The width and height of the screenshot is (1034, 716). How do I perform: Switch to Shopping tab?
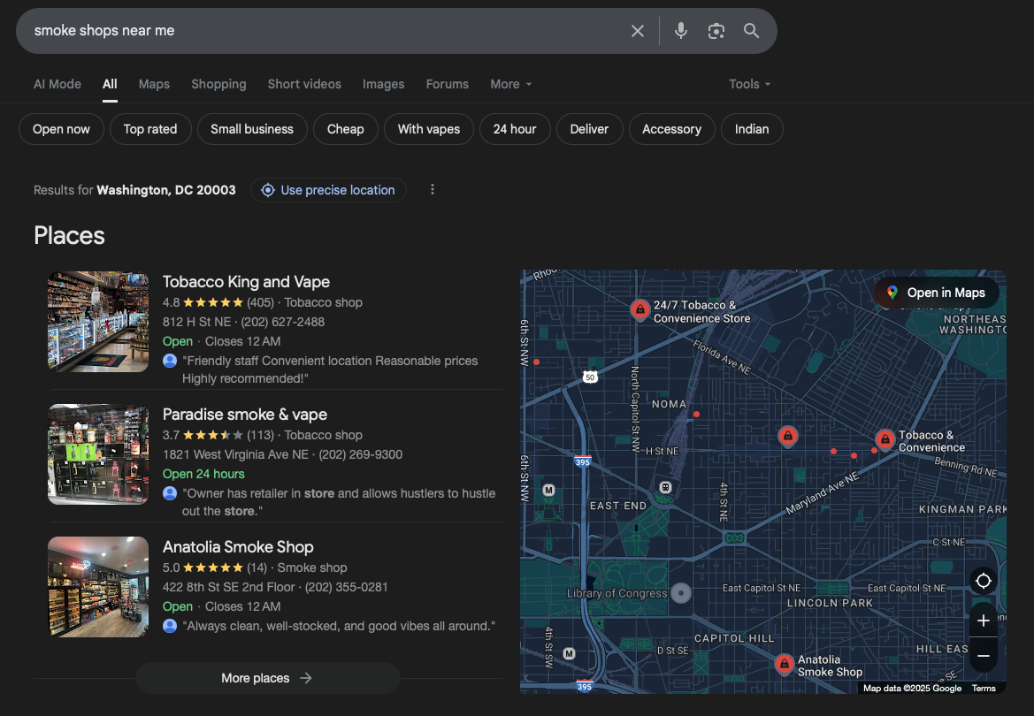click(x=219, y=84)
